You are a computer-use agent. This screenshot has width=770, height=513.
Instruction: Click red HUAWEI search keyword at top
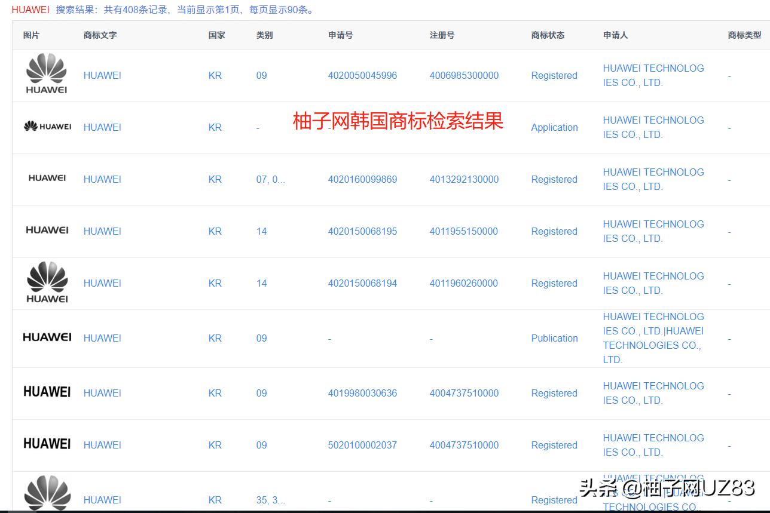pyautogui.click(x=30, y=10)
